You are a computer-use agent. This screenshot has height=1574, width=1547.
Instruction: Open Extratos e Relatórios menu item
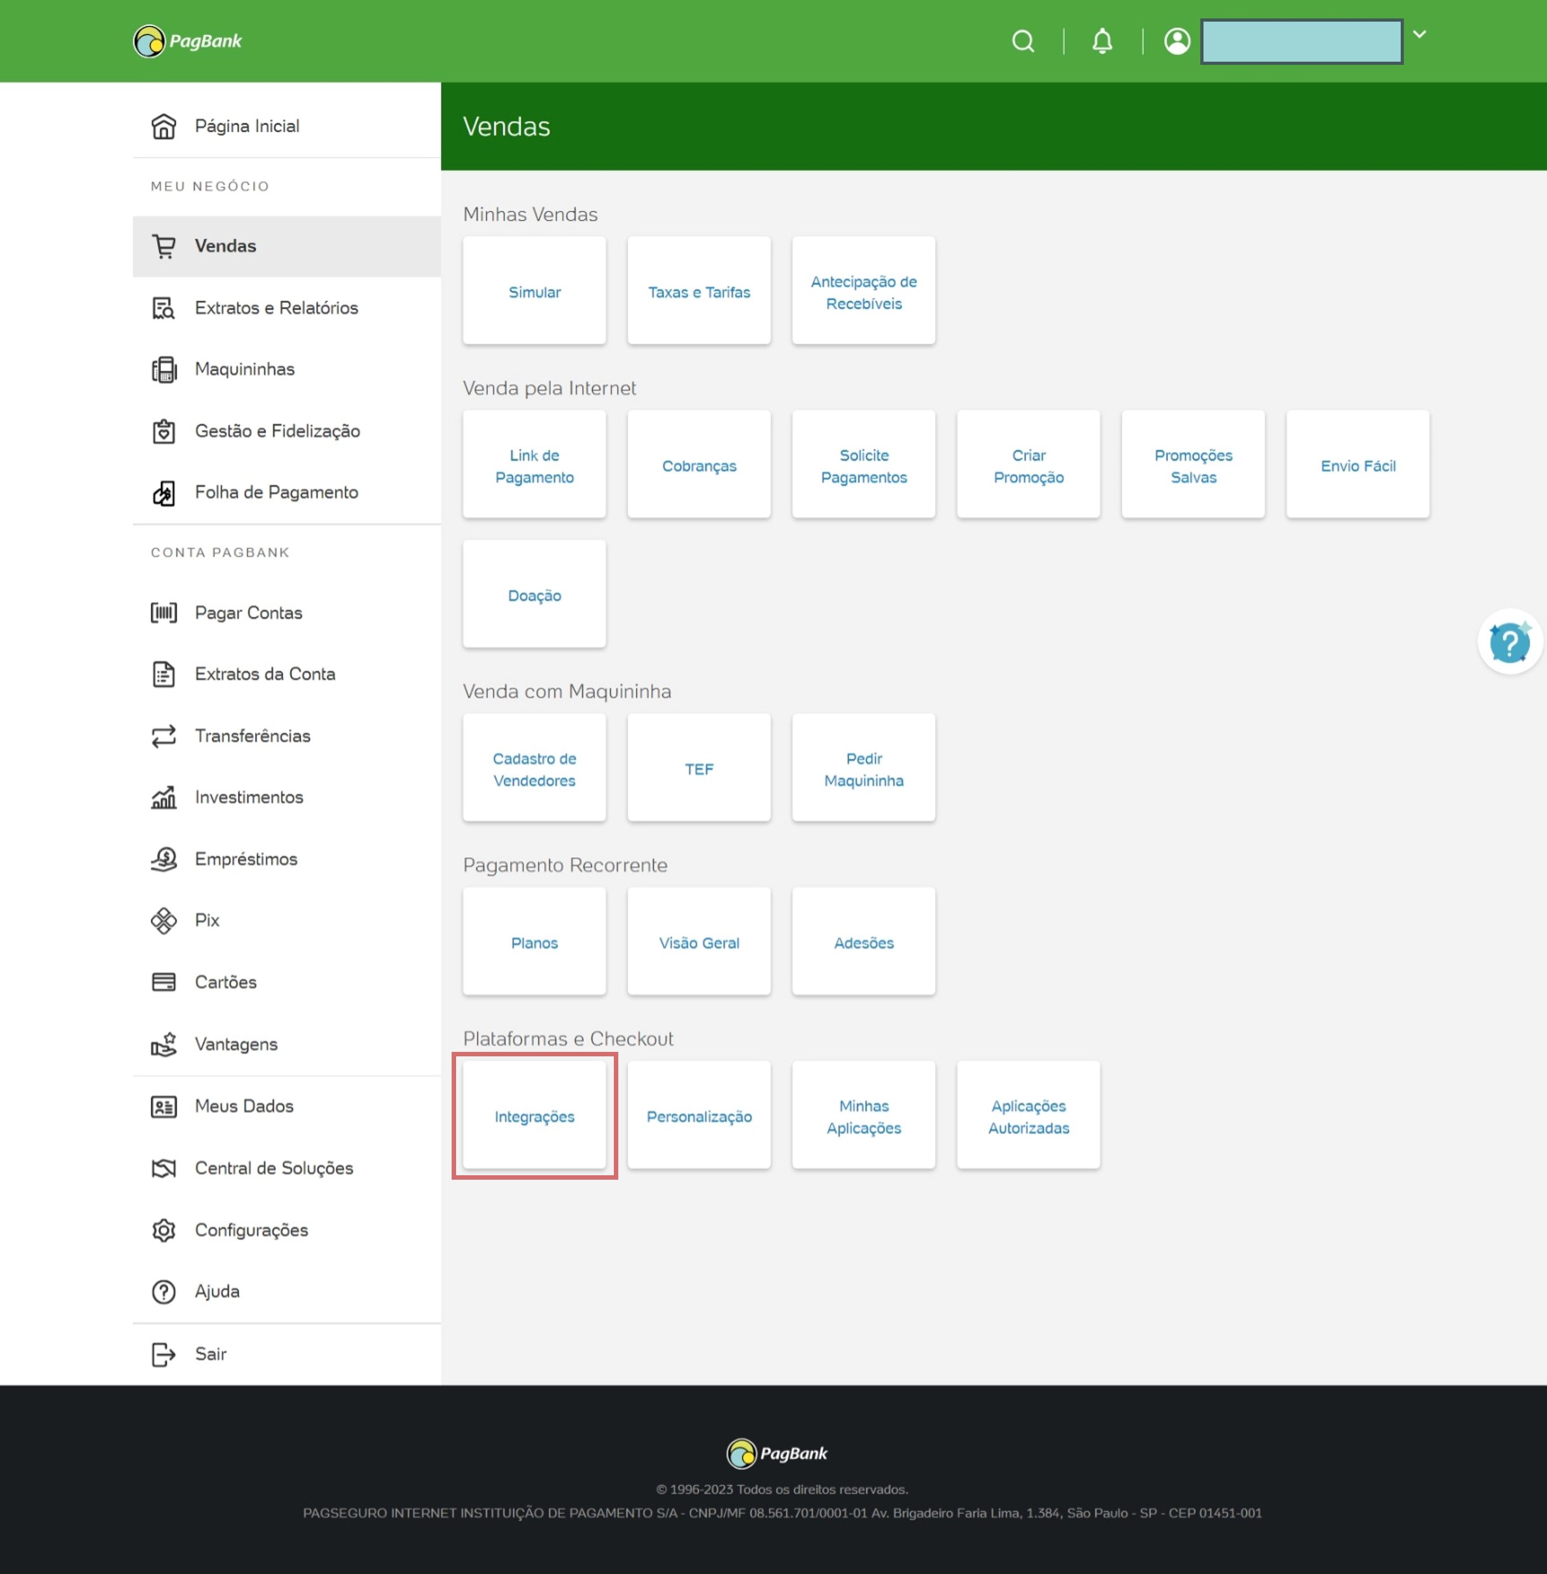pos(276,308)
